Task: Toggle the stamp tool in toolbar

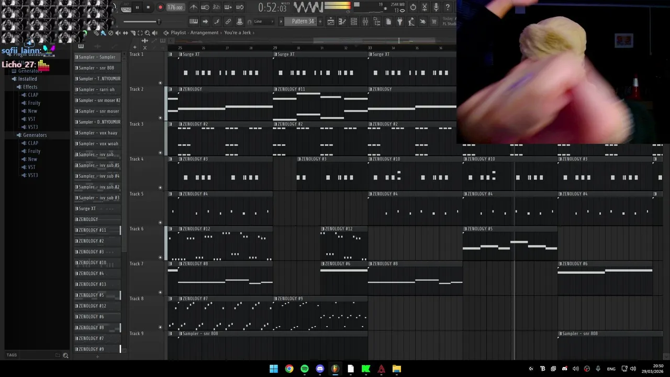Action: tap(239, 21)
